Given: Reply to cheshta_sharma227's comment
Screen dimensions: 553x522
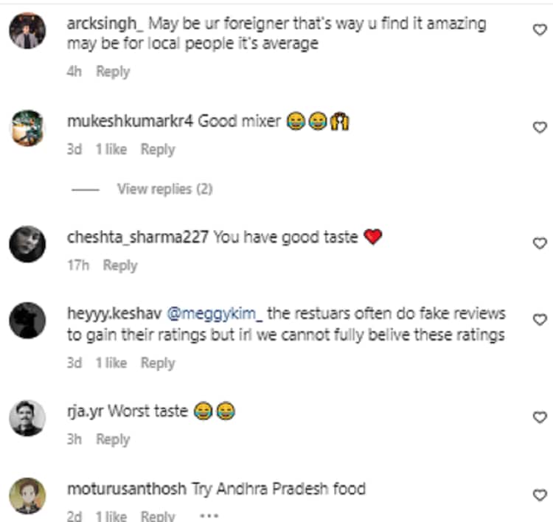Looking at the screenshot, I should point(120,265).
